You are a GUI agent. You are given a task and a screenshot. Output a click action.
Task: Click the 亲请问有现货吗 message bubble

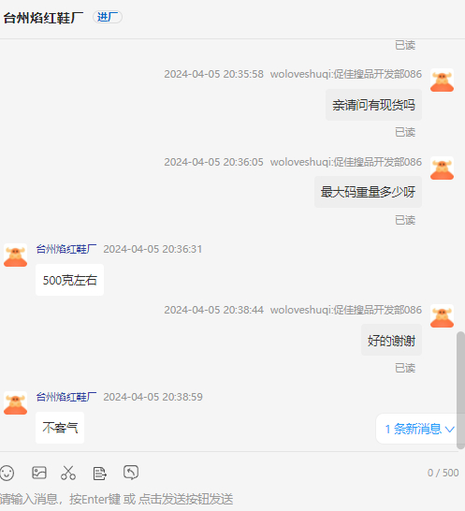(x=373, y=105)
